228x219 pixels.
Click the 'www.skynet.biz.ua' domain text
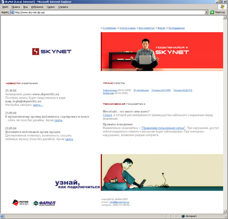(46, 94)
